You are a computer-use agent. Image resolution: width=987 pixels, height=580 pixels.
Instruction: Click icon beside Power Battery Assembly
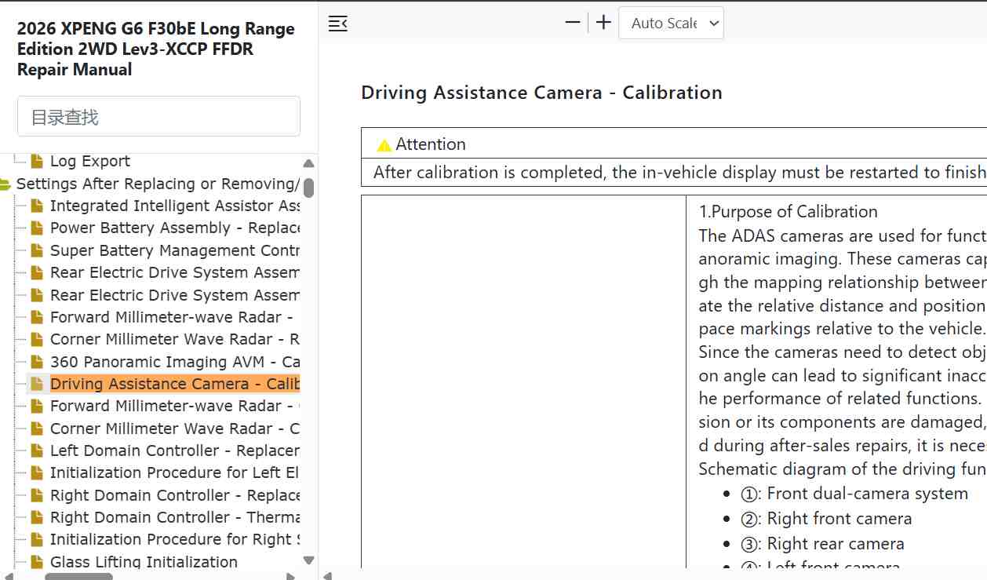(x=37, y=228)
